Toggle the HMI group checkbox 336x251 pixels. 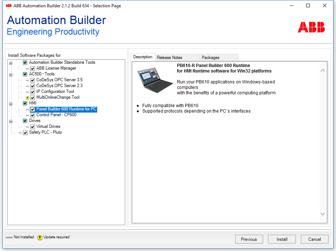(25, 103)
